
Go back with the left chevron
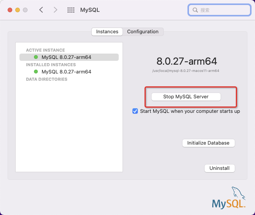tap(41, 10)
